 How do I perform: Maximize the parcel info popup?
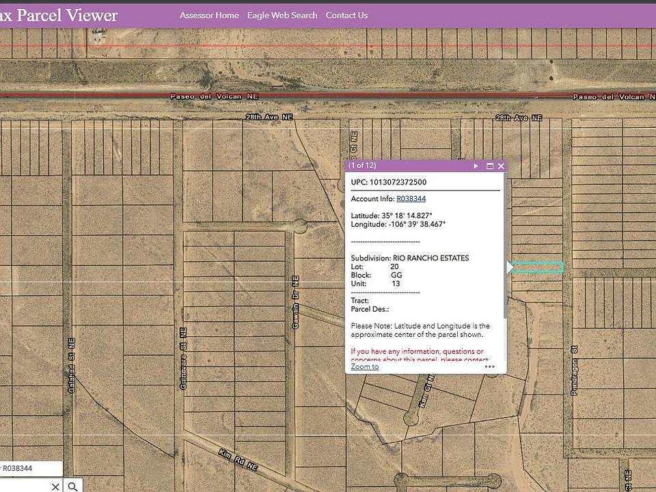(490, 166)
